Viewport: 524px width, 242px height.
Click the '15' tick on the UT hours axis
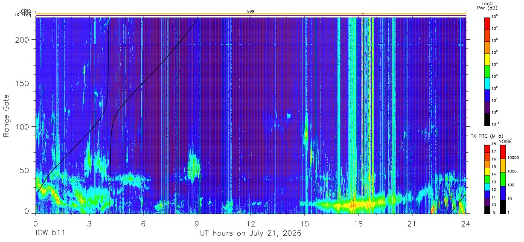(x=305, y=224)
